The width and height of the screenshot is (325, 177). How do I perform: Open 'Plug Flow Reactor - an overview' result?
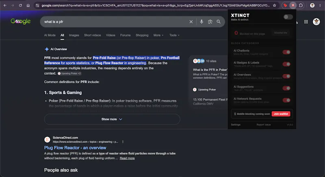75,148
